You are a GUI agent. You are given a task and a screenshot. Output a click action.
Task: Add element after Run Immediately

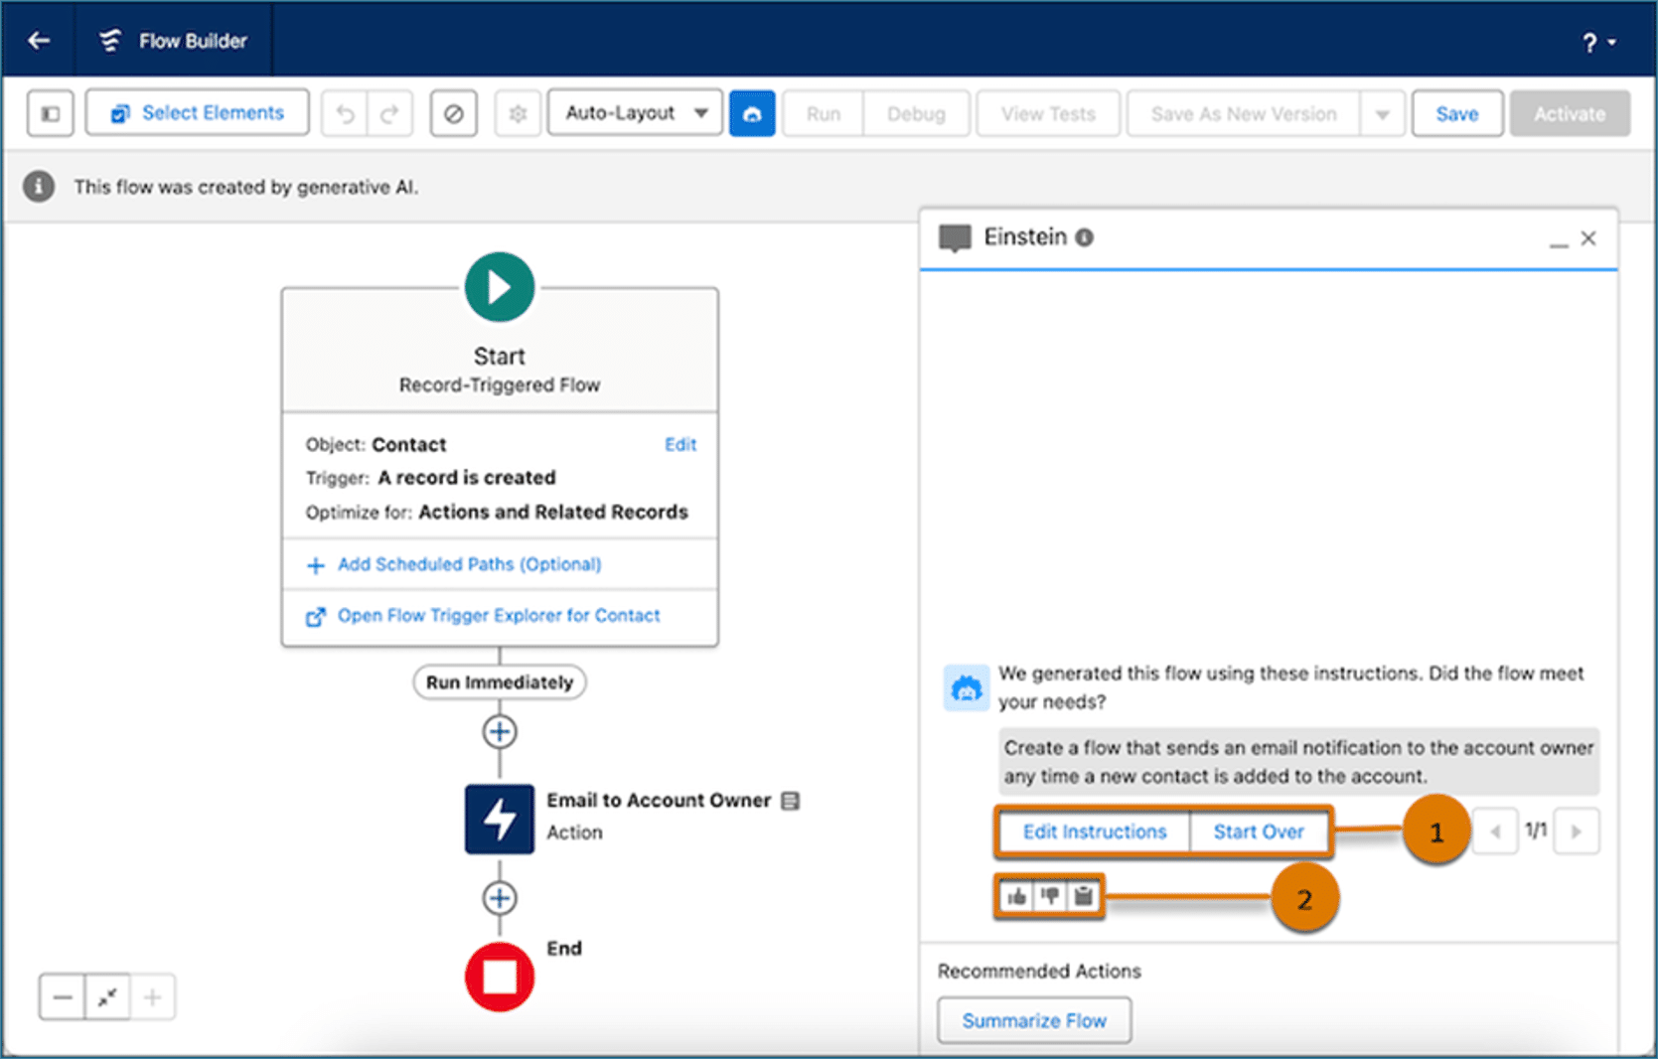pyautogui.click(x=499, y=732)
